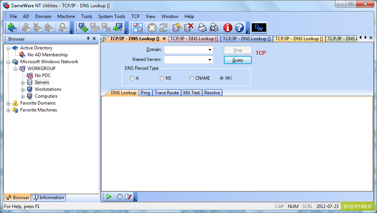Image resolution: width=377 pixels, height=213 pixels.
Task: Select the A DNS record type
Action: coord(132,78)
